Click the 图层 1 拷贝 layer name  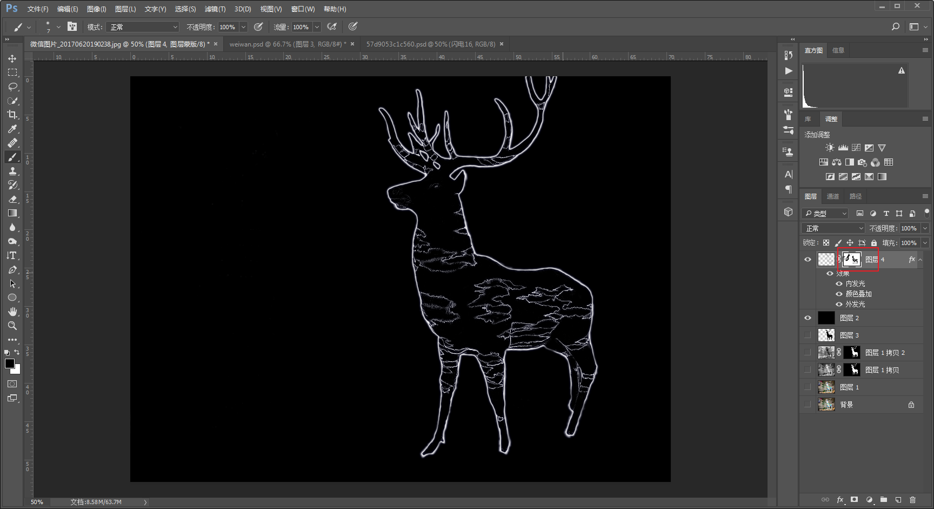[x=882, y=370]
